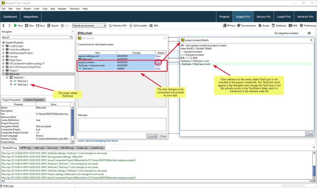Expand the TestCase 1 tree node
This screenshot has height=188, width=317.
[11, 81]
